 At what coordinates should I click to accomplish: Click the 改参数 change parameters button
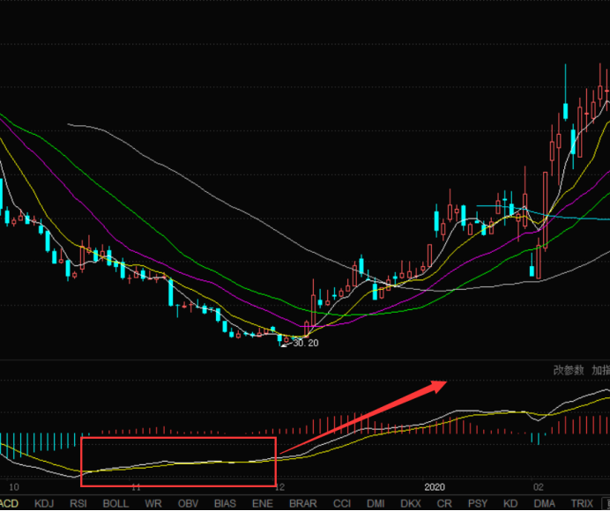569,370
